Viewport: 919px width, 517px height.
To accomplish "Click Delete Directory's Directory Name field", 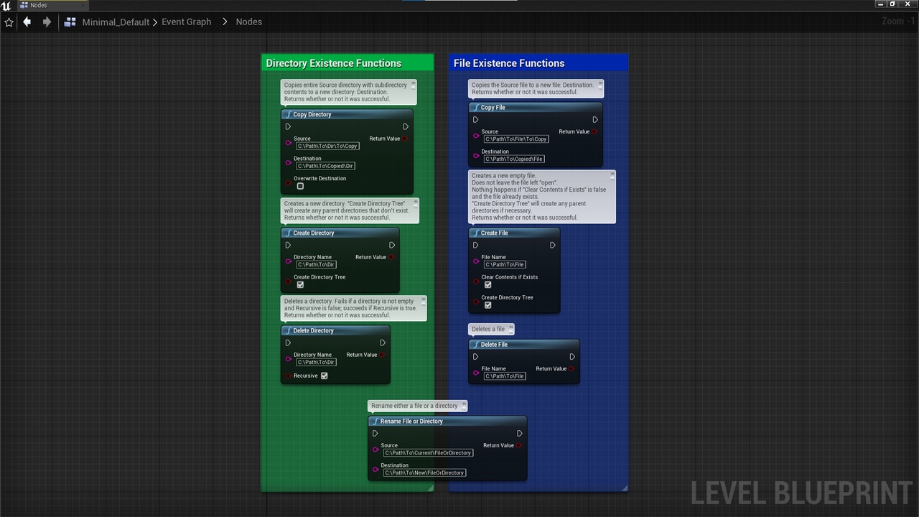I will click(x=317, y=362).
